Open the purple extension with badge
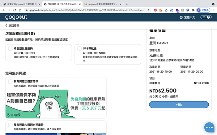 [x=177, y=10]
